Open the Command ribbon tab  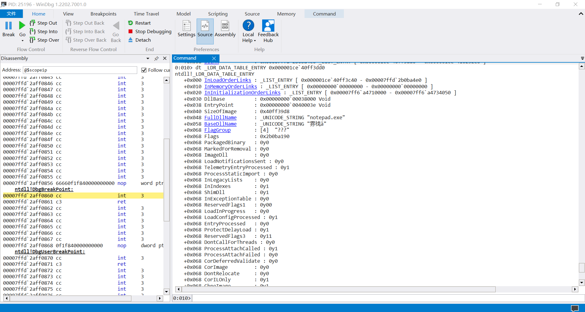(x=324, y=14)
